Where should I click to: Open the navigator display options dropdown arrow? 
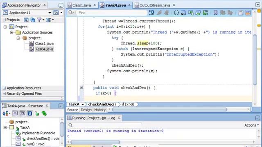point(53,20)
